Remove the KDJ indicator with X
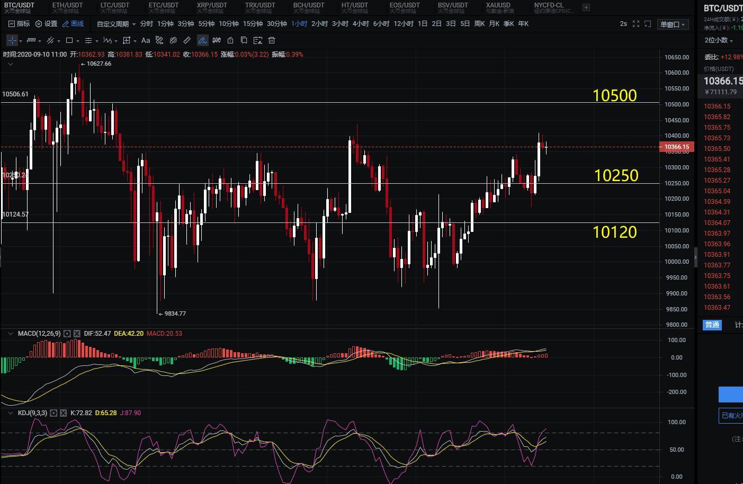This screenshot has height=484, width=743. [64, 413]
